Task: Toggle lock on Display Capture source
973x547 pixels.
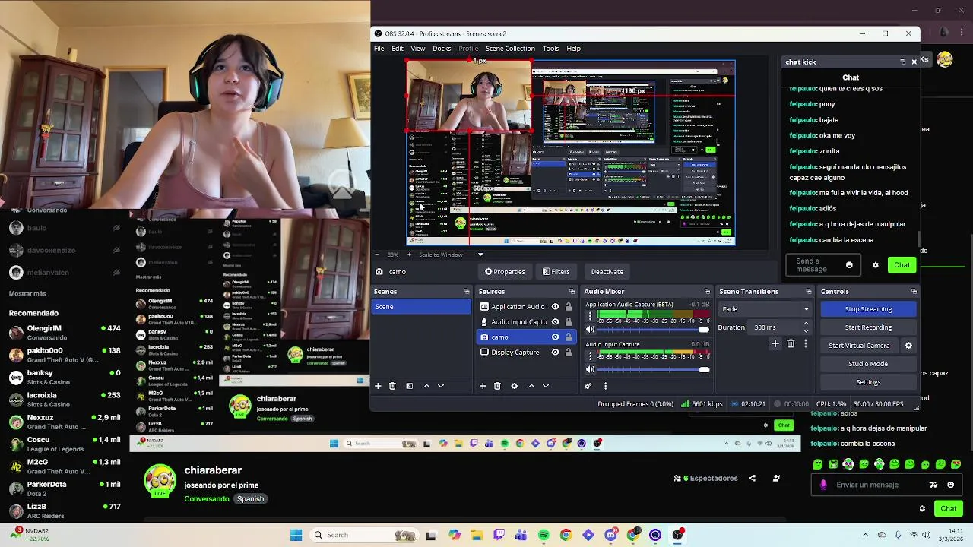Action: coord(568,353)
